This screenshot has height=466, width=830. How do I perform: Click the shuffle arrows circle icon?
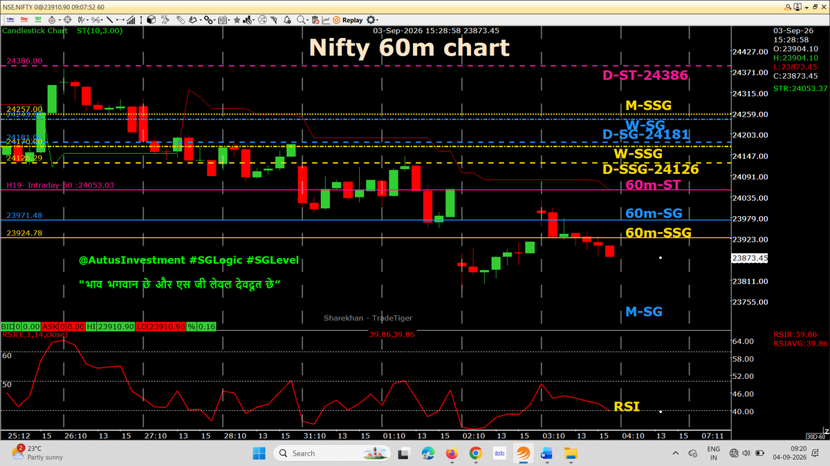(262, 20)
